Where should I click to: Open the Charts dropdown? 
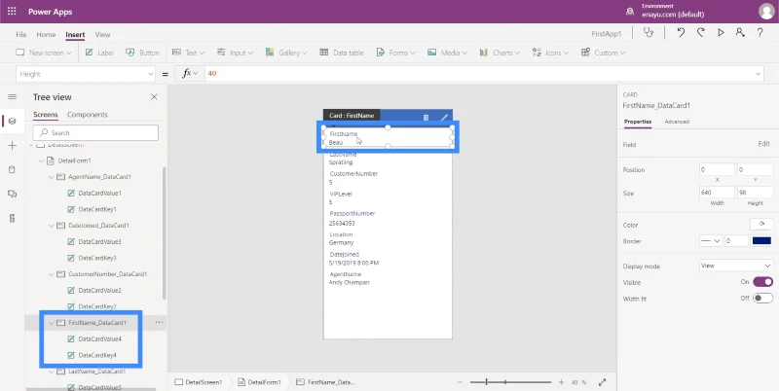(x=500, y=53)
